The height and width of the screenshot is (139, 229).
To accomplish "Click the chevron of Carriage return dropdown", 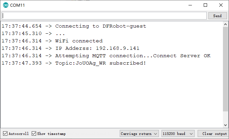I will coord(155,134).
